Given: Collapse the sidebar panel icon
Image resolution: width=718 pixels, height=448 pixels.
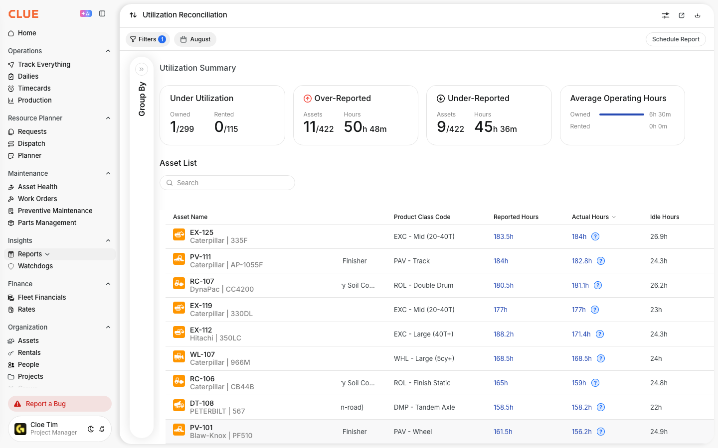Looking at the screenshot, I should tap(102, 14).
